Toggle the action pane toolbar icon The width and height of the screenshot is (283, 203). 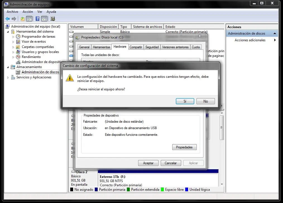[44, 19]
